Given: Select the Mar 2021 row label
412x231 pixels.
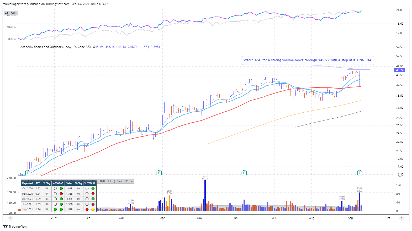Looking at the screenshot, I should [28, 199].
